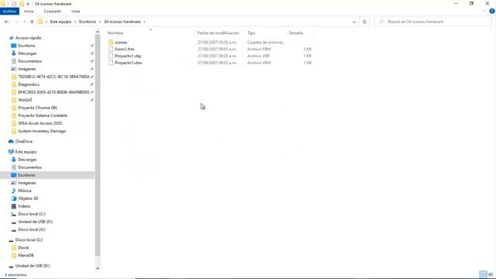Open Proyecto CForma SRL folder
This screenshot has width=496, height=279.
(x=38, y=108)
